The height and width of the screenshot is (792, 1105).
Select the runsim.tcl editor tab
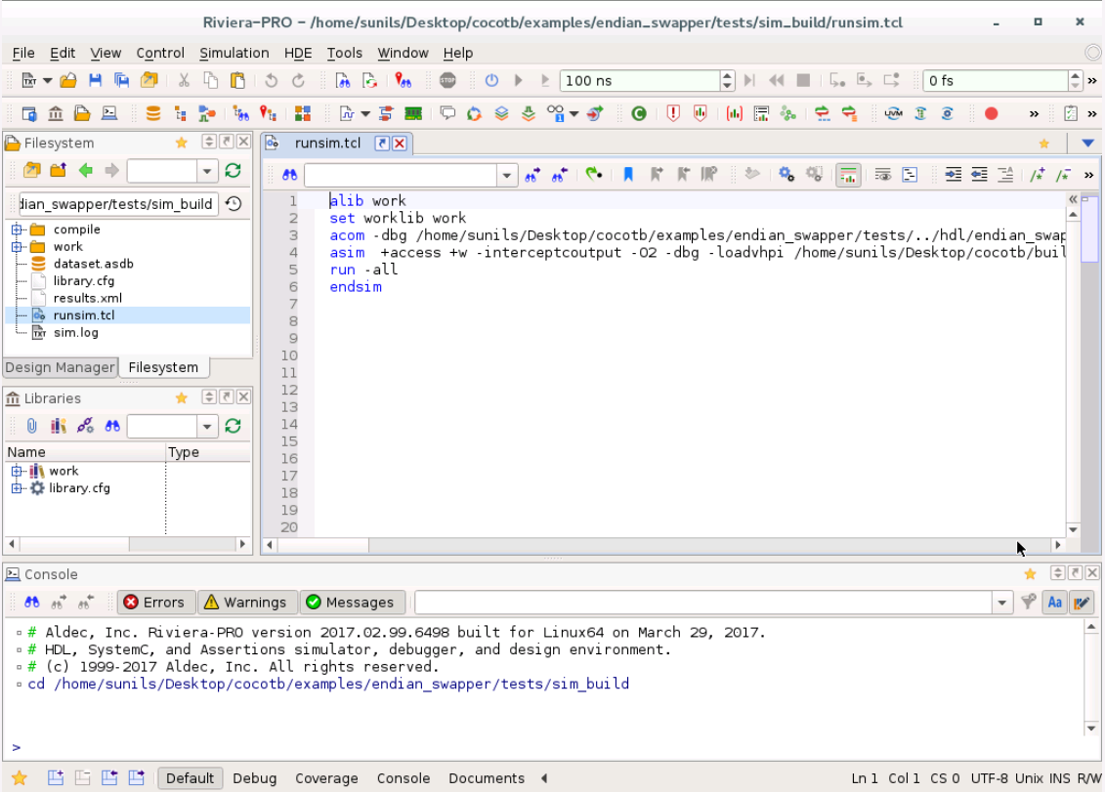click(327, 143)
